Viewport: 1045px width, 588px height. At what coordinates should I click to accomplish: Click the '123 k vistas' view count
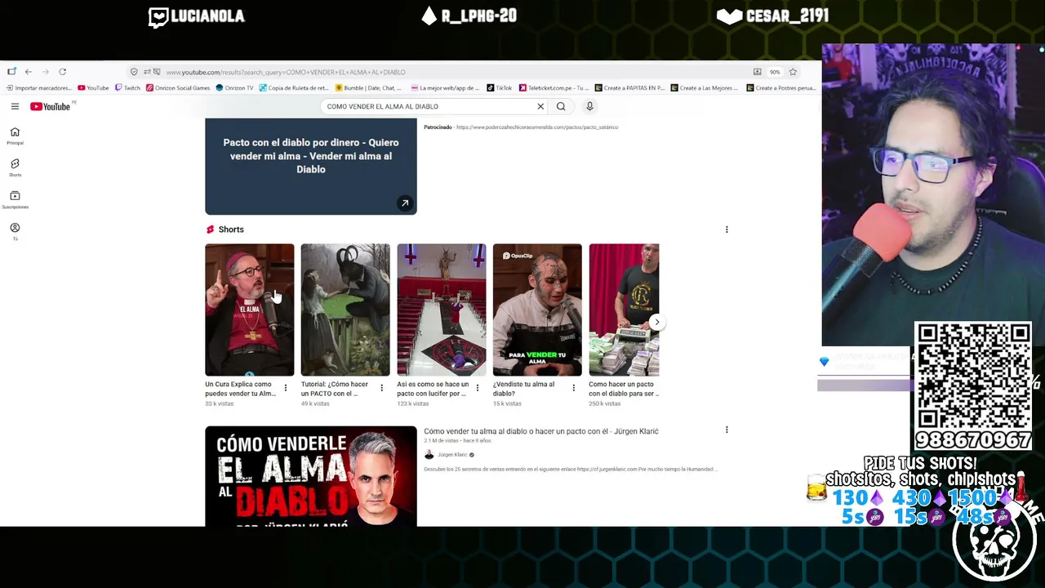(413, 403)
